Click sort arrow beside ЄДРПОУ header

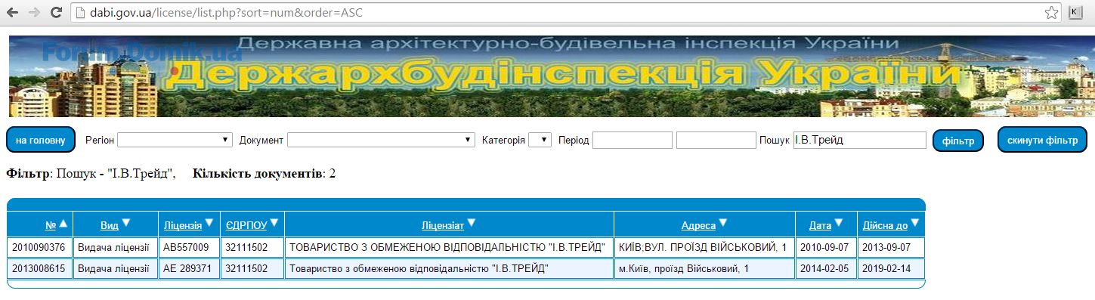click(x=274, y=223)
